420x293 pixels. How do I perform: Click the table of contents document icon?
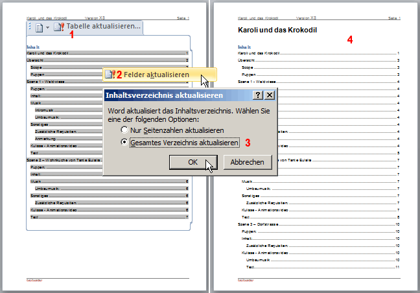coord(39,27)
